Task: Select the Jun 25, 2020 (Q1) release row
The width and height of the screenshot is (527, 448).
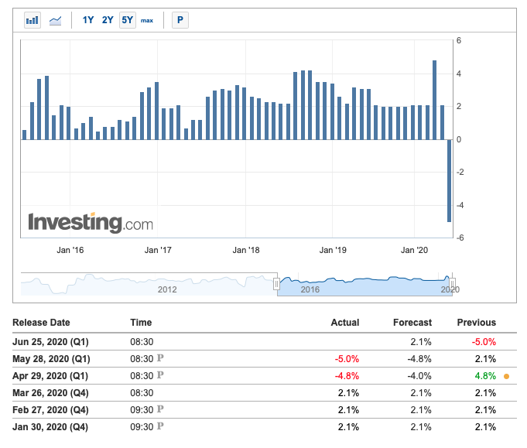Action: click(49, 342)
